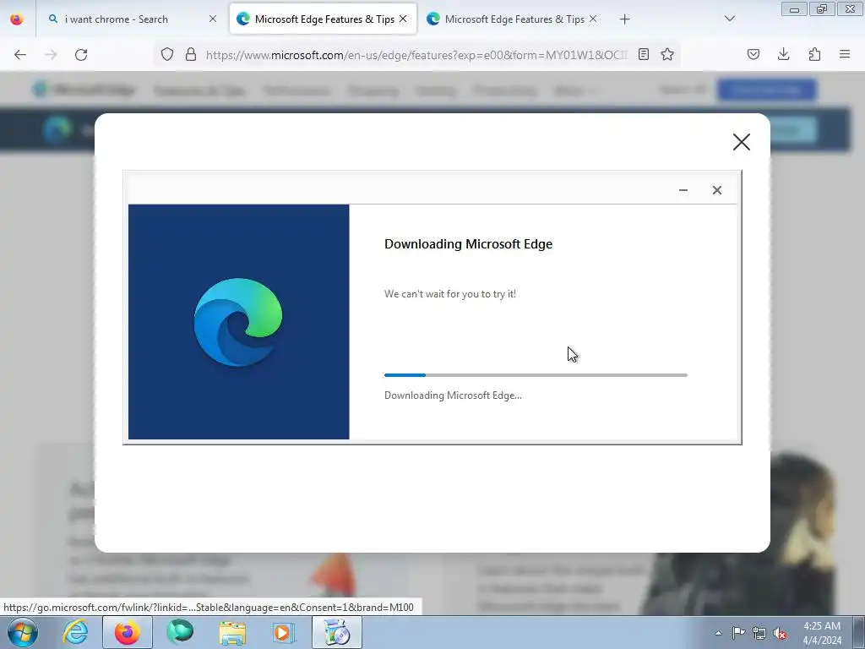Show hidden system tray icons arrow
Viewport: 865px width, 649px height.
click(718, 633)
